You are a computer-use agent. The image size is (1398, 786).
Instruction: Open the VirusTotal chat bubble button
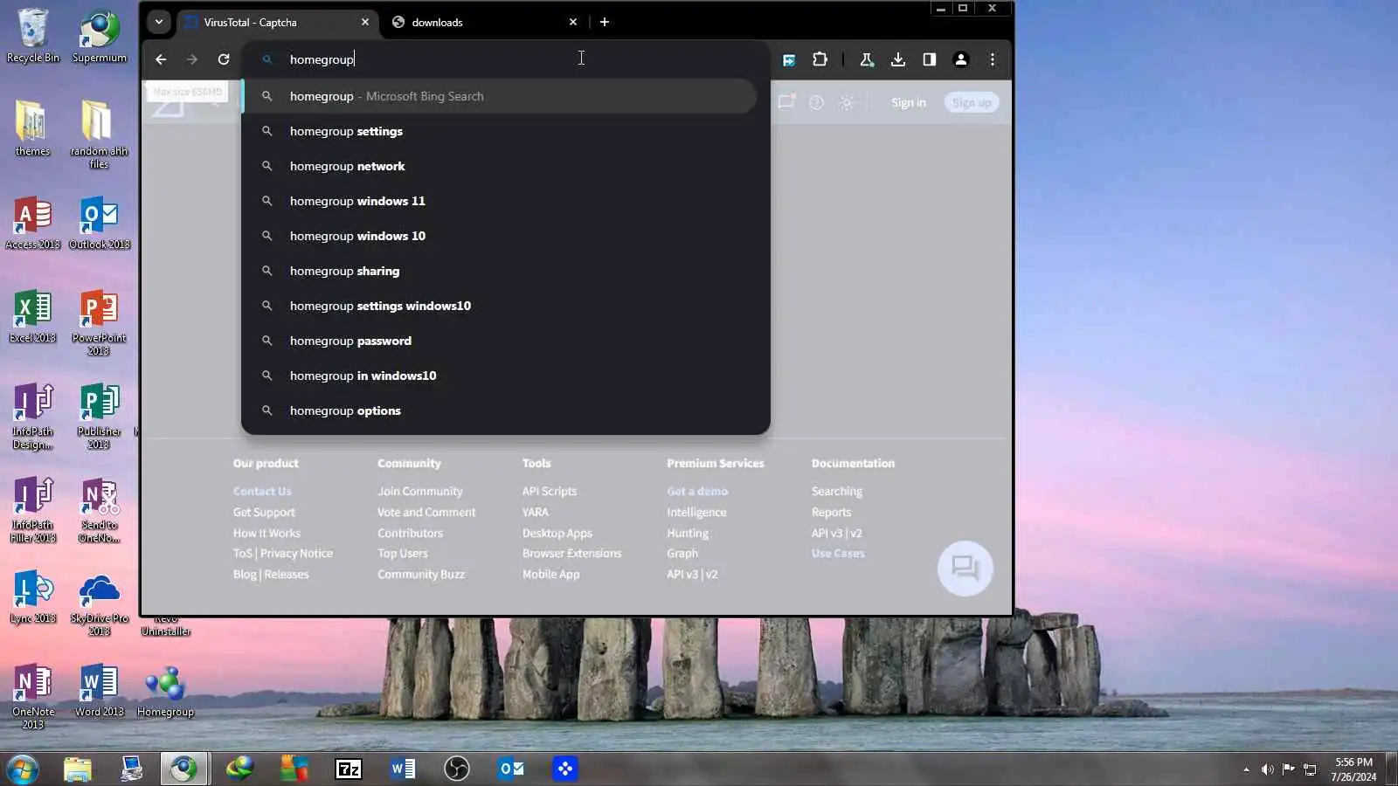965,569
